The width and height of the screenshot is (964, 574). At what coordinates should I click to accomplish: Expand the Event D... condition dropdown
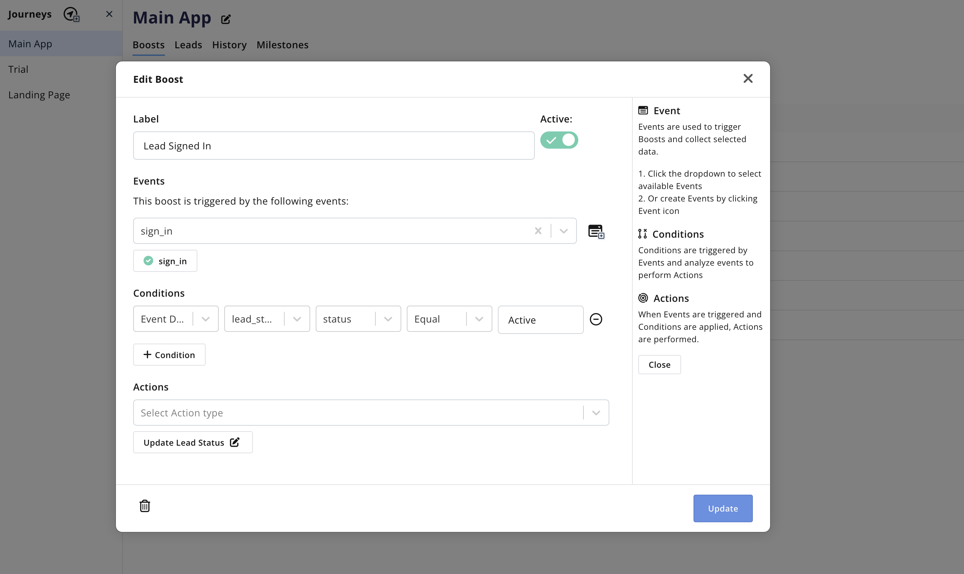(206, 319)
